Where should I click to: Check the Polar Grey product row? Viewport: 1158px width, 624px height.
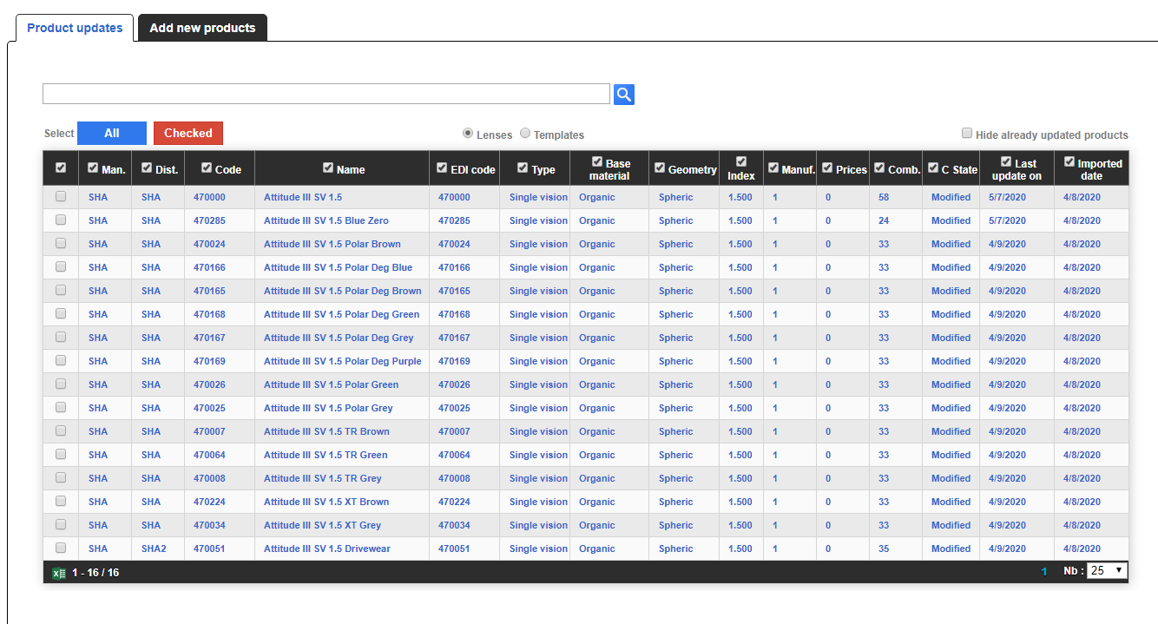tap(61, 408)
